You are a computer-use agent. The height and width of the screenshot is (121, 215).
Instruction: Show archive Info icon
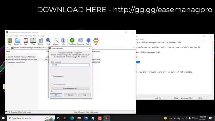coord(63,41)
